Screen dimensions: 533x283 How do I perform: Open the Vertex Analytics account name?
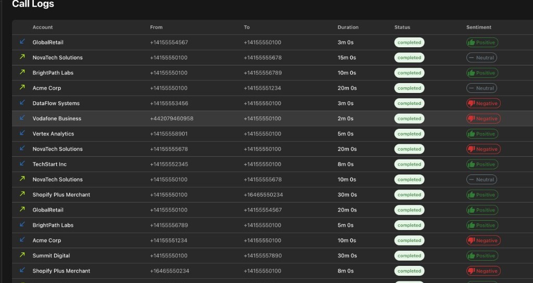pos(53,134)
